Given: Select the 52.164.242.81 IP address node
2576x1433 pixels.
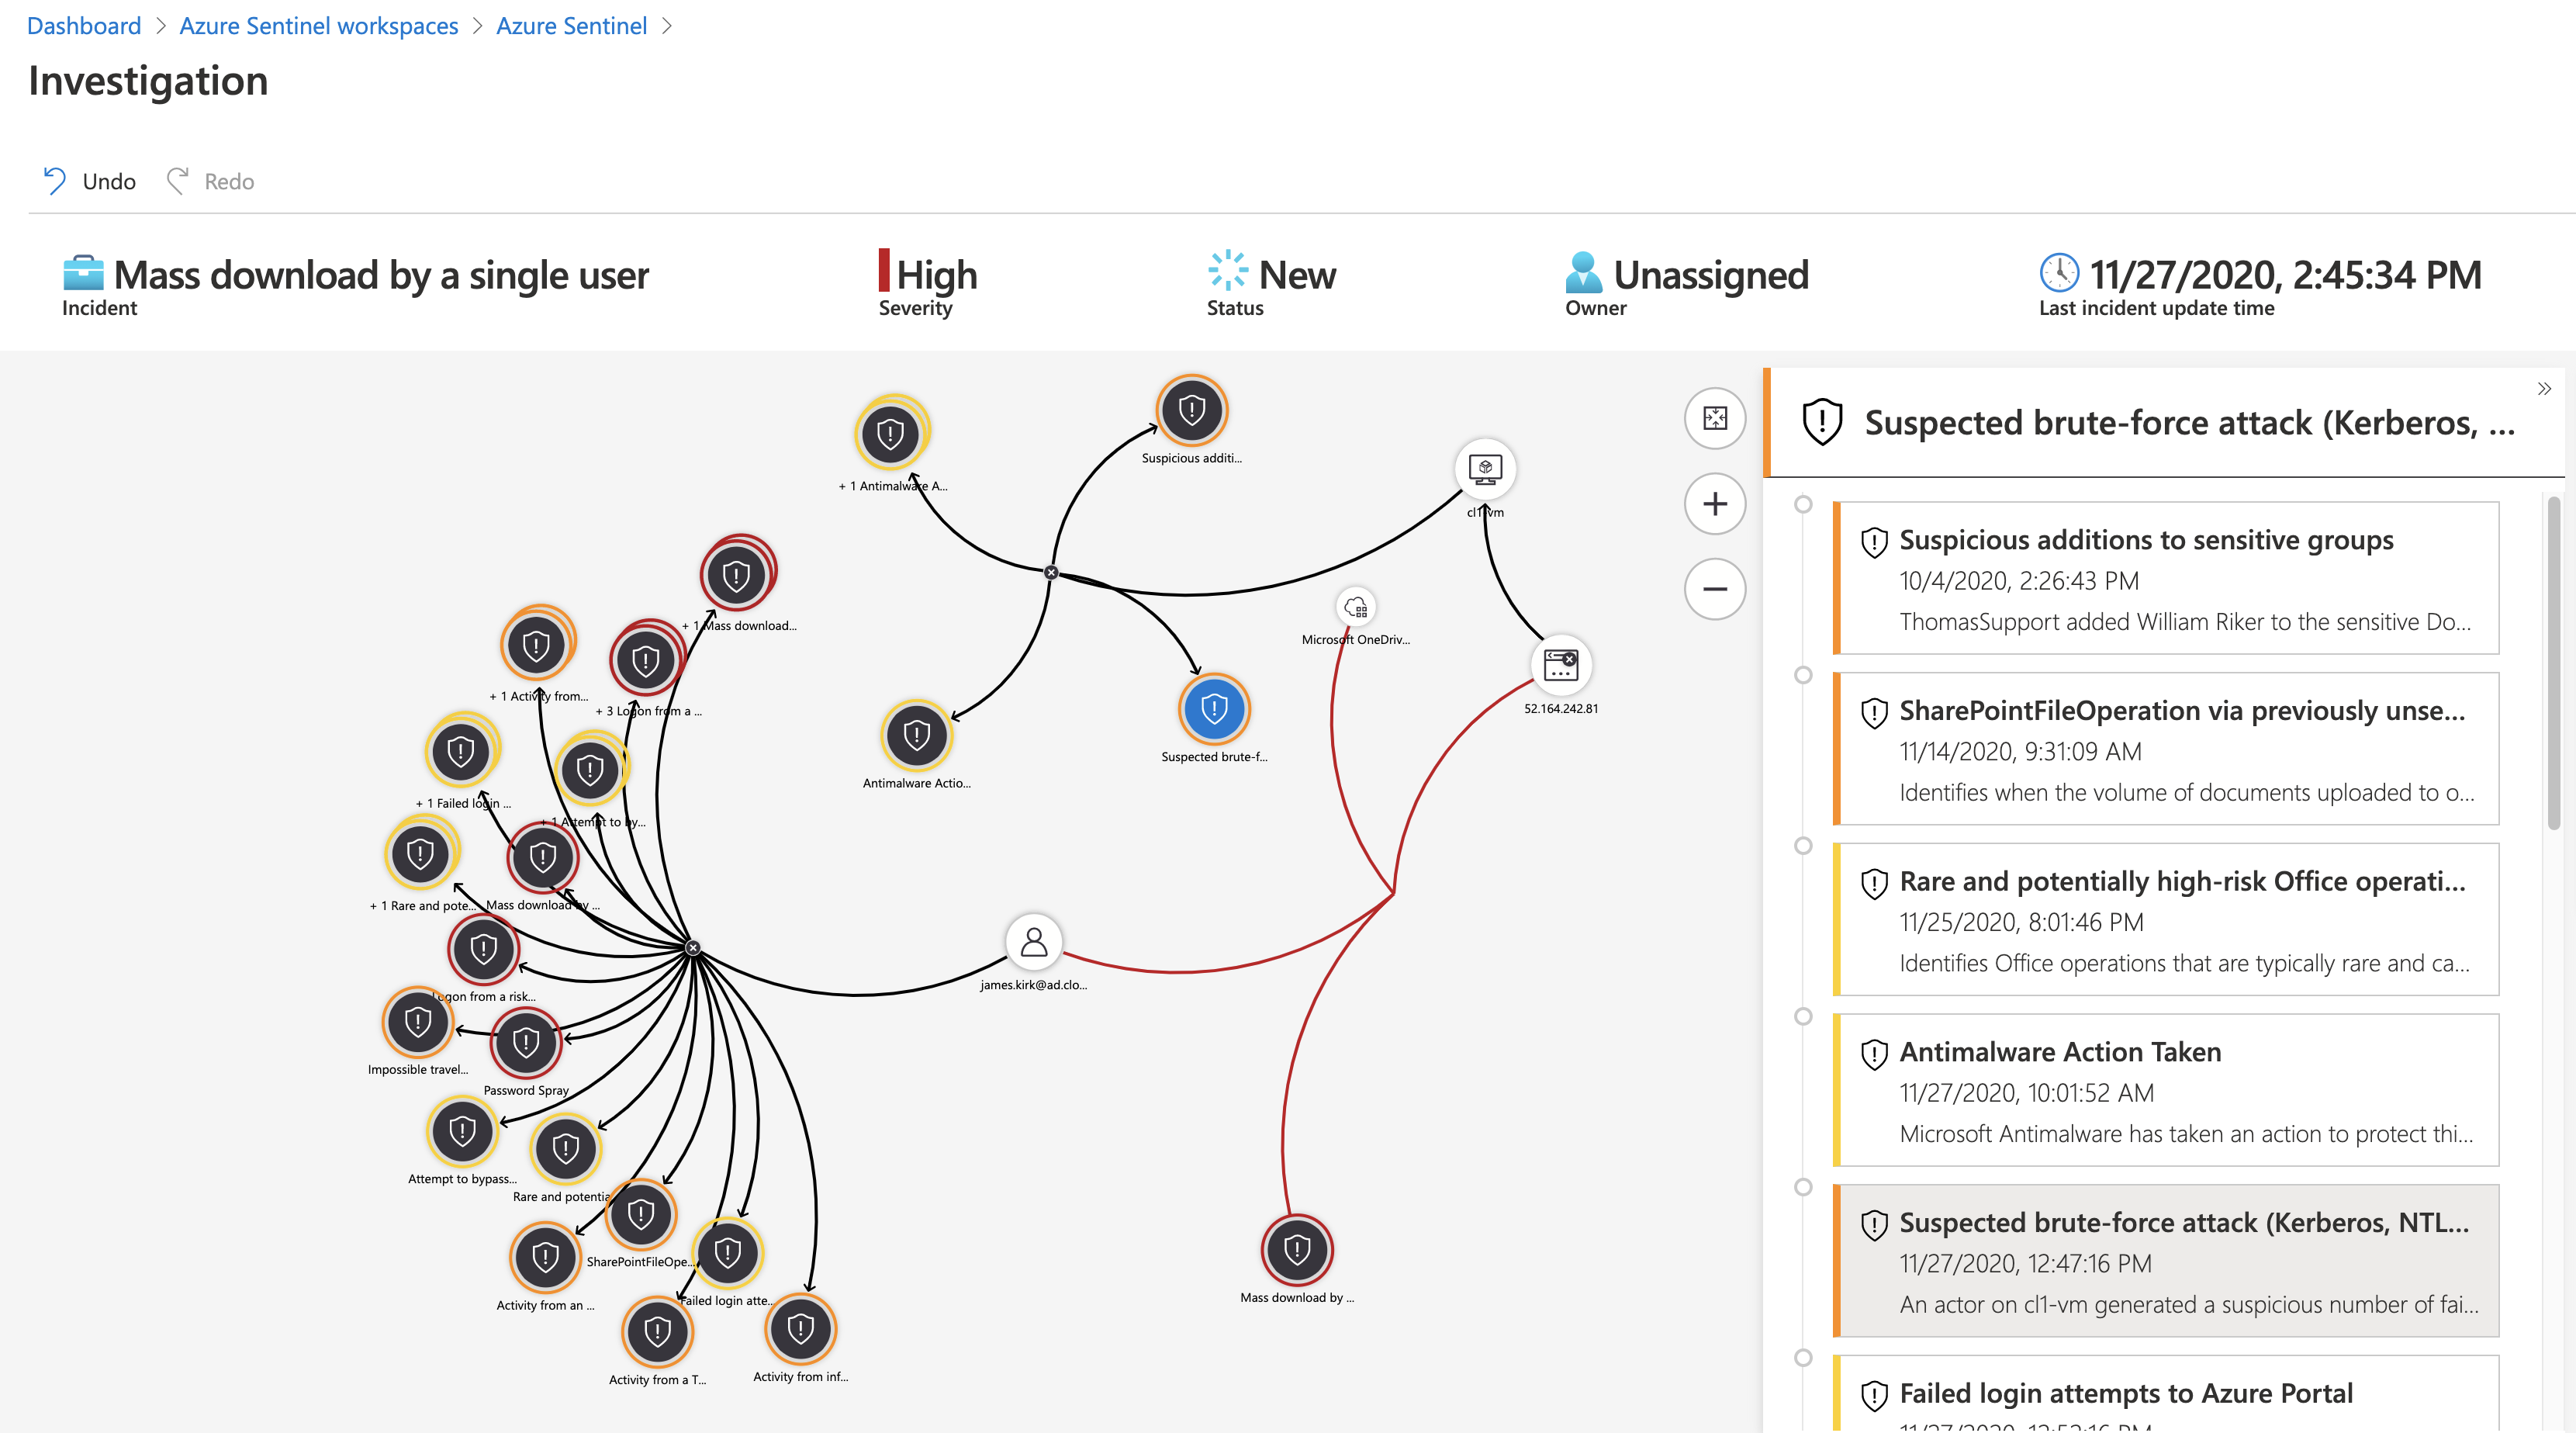Looking at the screenshot, I should point(1560,665).
